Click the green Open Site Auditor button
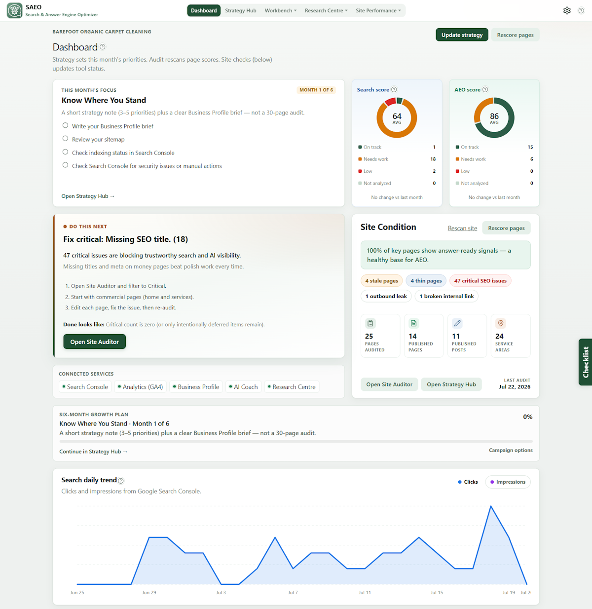Screen dimensions: 592x609 click(x=94, y=342)
